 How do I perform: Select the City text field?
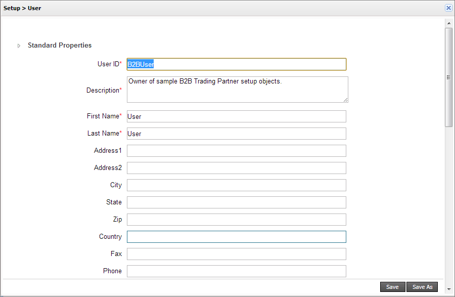click(236, 185)
